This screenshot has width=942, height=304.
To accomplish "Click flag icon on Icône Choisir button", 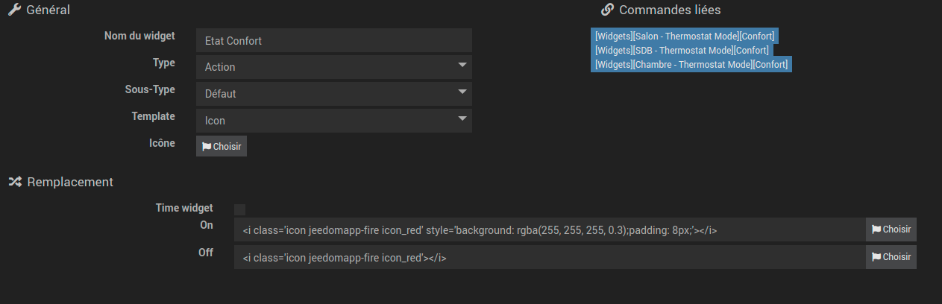I will tap(207, 147).
